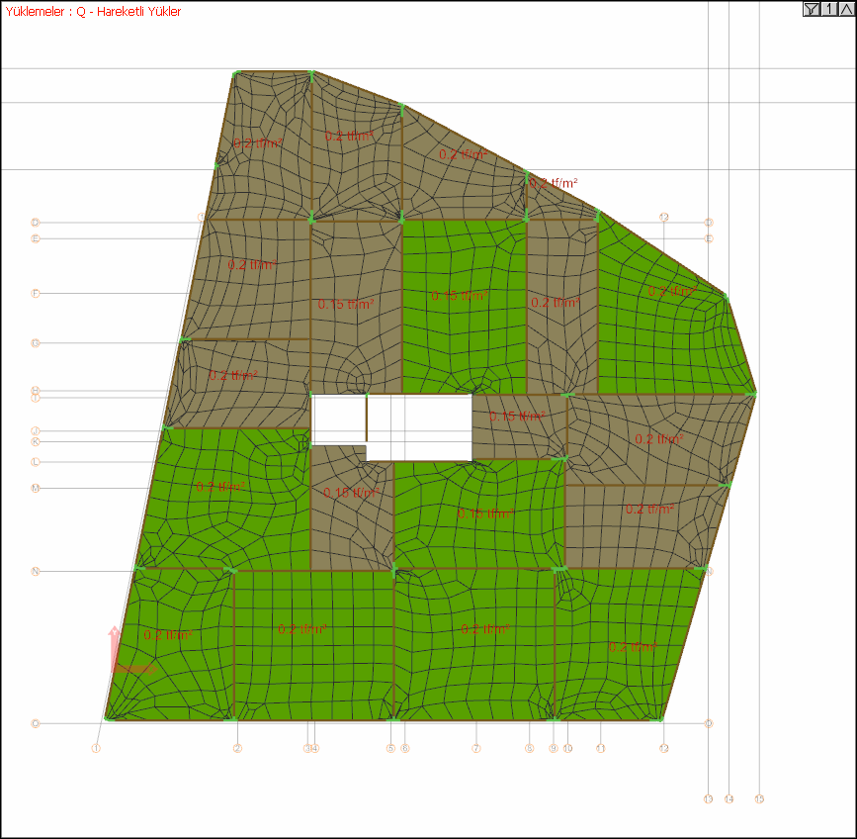Image resolution: width=857 pixels, height=839 pixels.
Task: Click grid axis bubble 13 at bottom right
Action: pos(709,799)
